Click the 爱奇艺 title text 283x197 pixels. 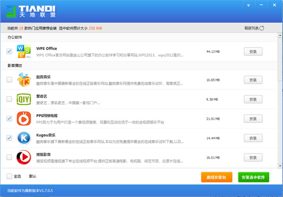click(x=42, y=96)
